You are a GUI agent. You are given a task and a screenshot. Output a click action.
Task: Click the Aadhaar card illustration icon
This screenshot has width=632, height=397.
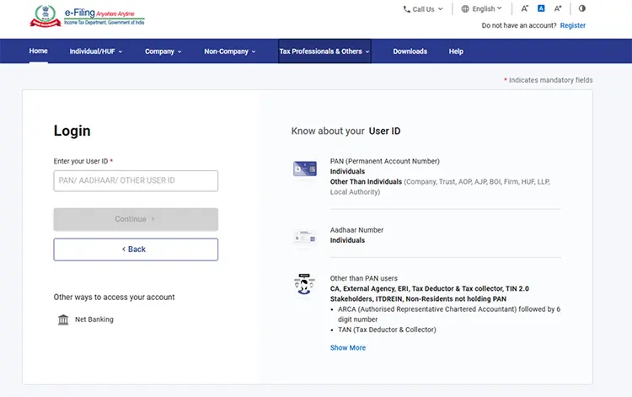tap(305, 237)
